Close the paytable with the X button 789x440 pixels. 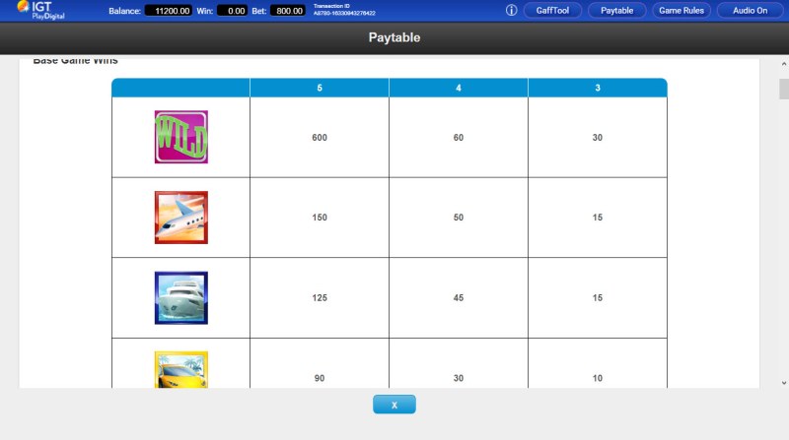coord(394,405)
